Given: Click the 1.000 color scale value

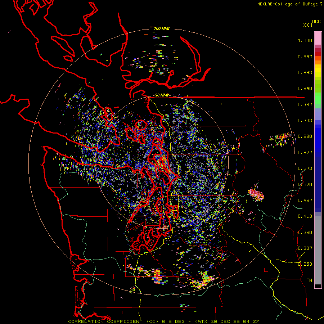Looking at the screenshot, I should click(305, 40).
